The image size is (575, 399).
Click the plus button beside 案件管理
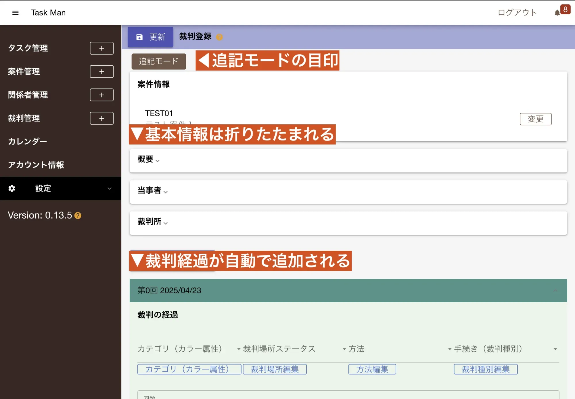click(101, 72)
